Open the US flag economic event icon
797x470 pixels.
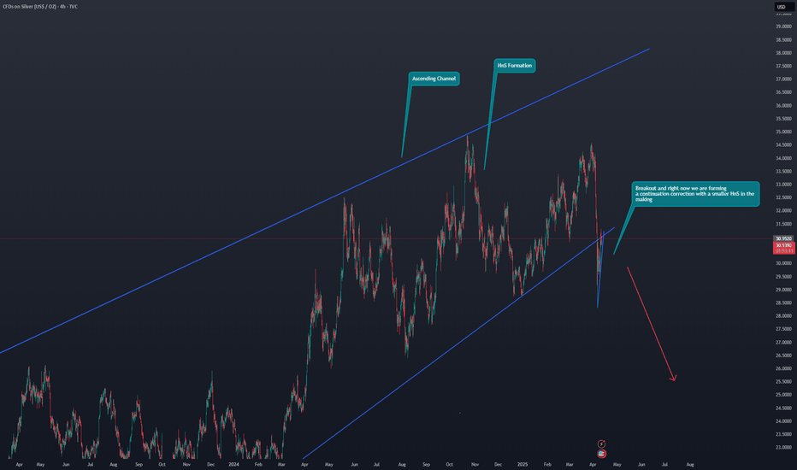[601, 454]
